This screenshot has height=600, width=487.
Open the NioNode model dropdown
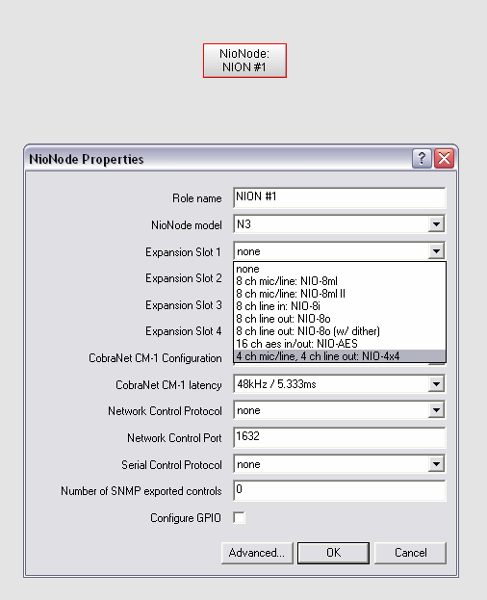click(436, 224)
